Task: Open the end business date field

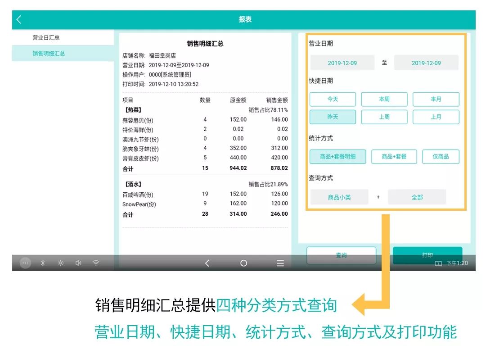Action: [426, 63]
